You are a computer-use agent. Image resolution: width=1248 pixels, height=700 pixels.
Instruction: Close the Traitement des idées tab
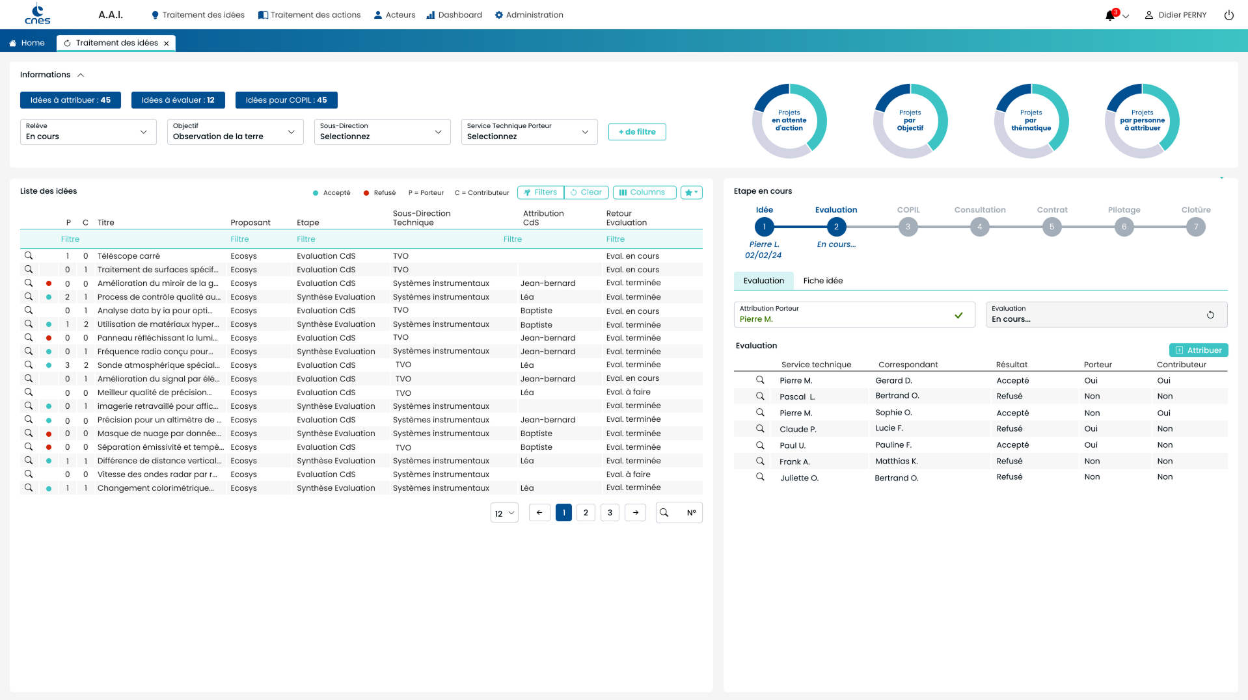click(x=167, y=44)
